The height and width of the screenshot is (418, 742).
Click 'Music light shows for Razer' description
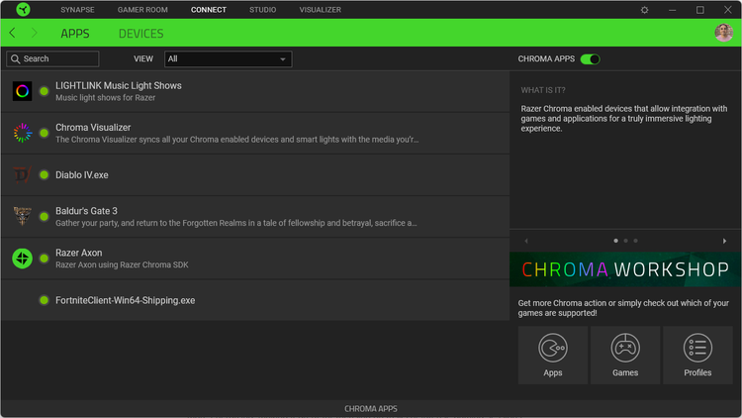pos(105,98)
